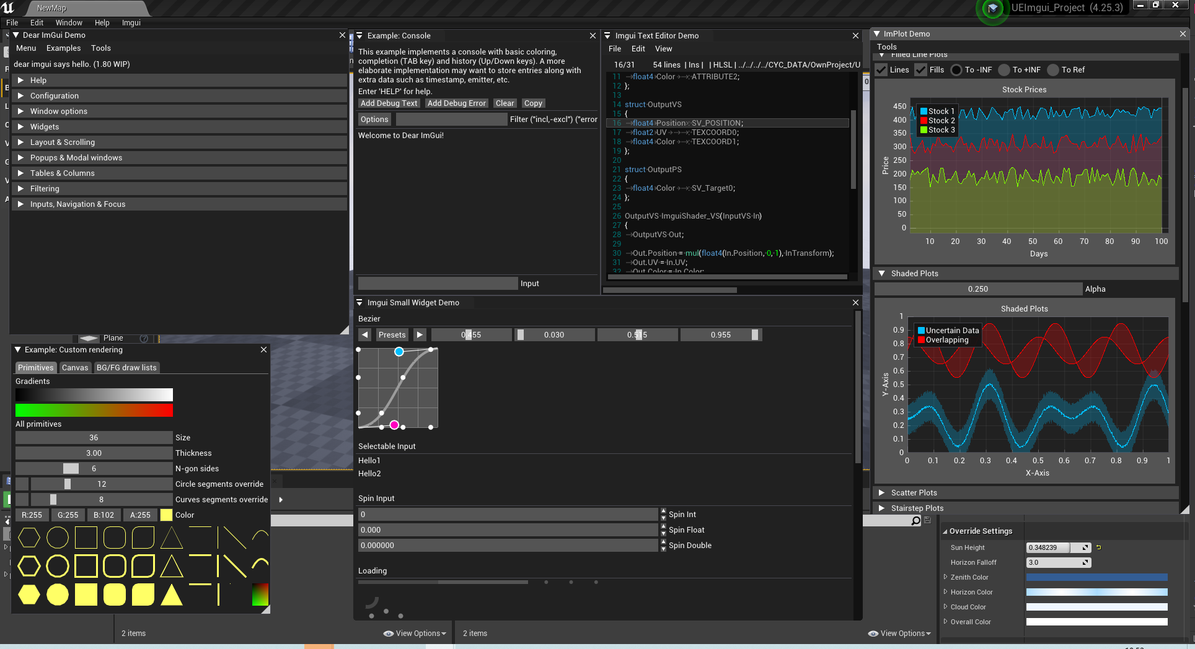Expand the Widgets section

click(x=179, y=127)
